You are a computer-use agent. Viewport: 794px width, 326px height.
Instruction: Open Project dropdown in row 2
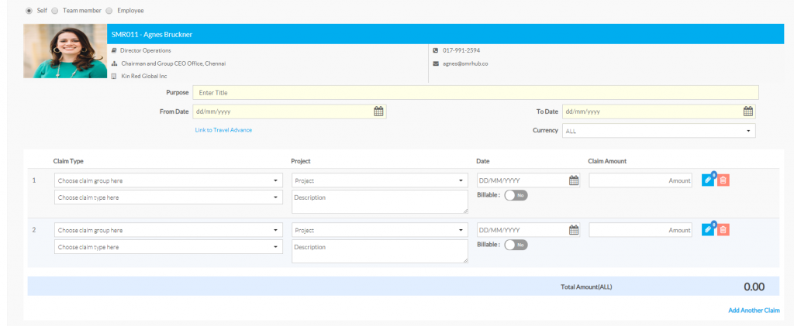(x=380, y=230)
